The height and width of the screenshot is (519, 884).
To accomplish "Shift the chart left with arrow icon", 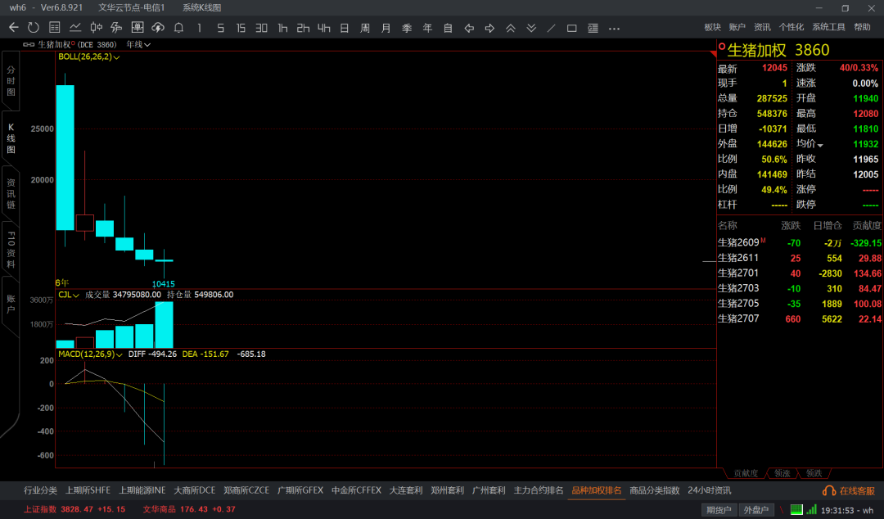I will pyautogui.click(x=469, y=28).
